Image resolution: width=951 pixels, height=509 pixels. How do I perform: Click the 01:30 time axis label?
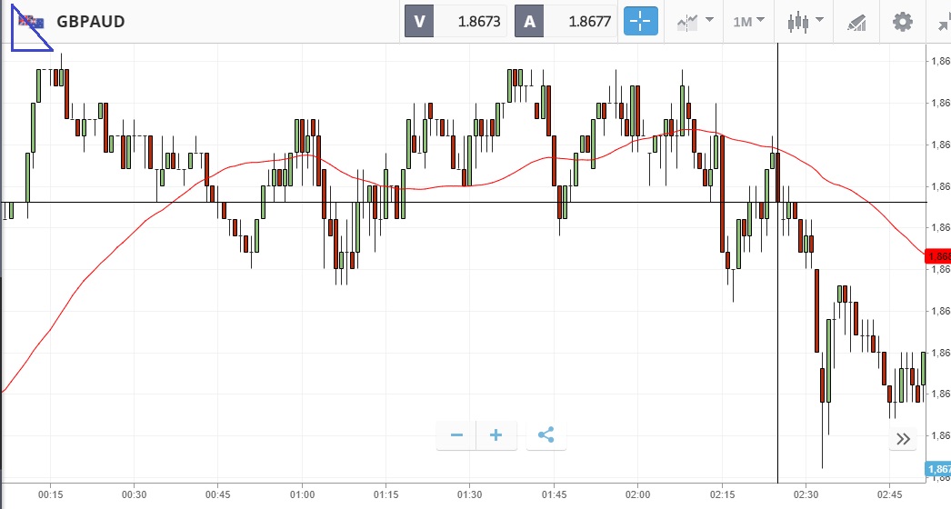[x=469, y=494]
